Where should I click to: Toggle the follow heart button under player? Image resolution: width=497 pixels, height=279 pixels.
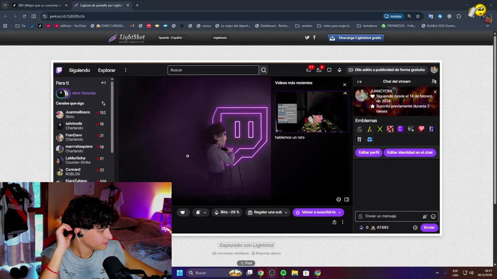[182, 212]
